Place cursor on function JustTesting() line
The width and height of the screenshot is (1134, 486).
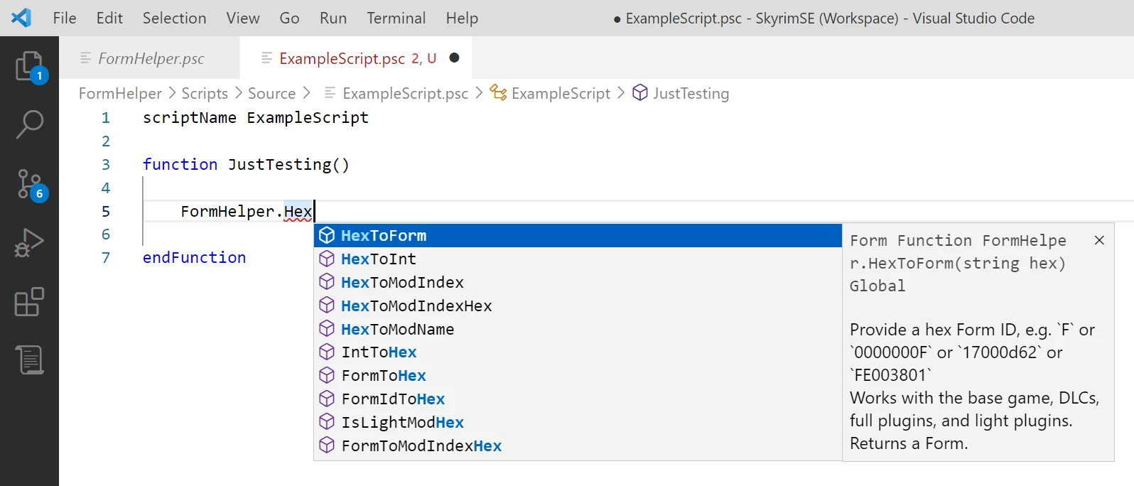coord(247,165)
